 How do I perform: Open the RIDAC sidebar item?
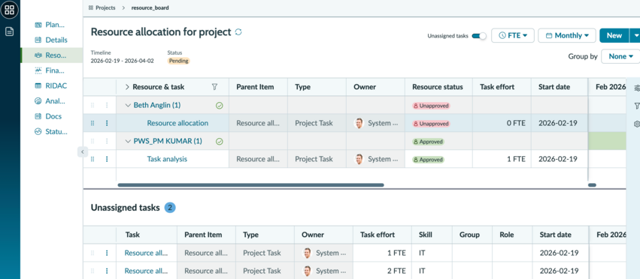tap(51, 85)
